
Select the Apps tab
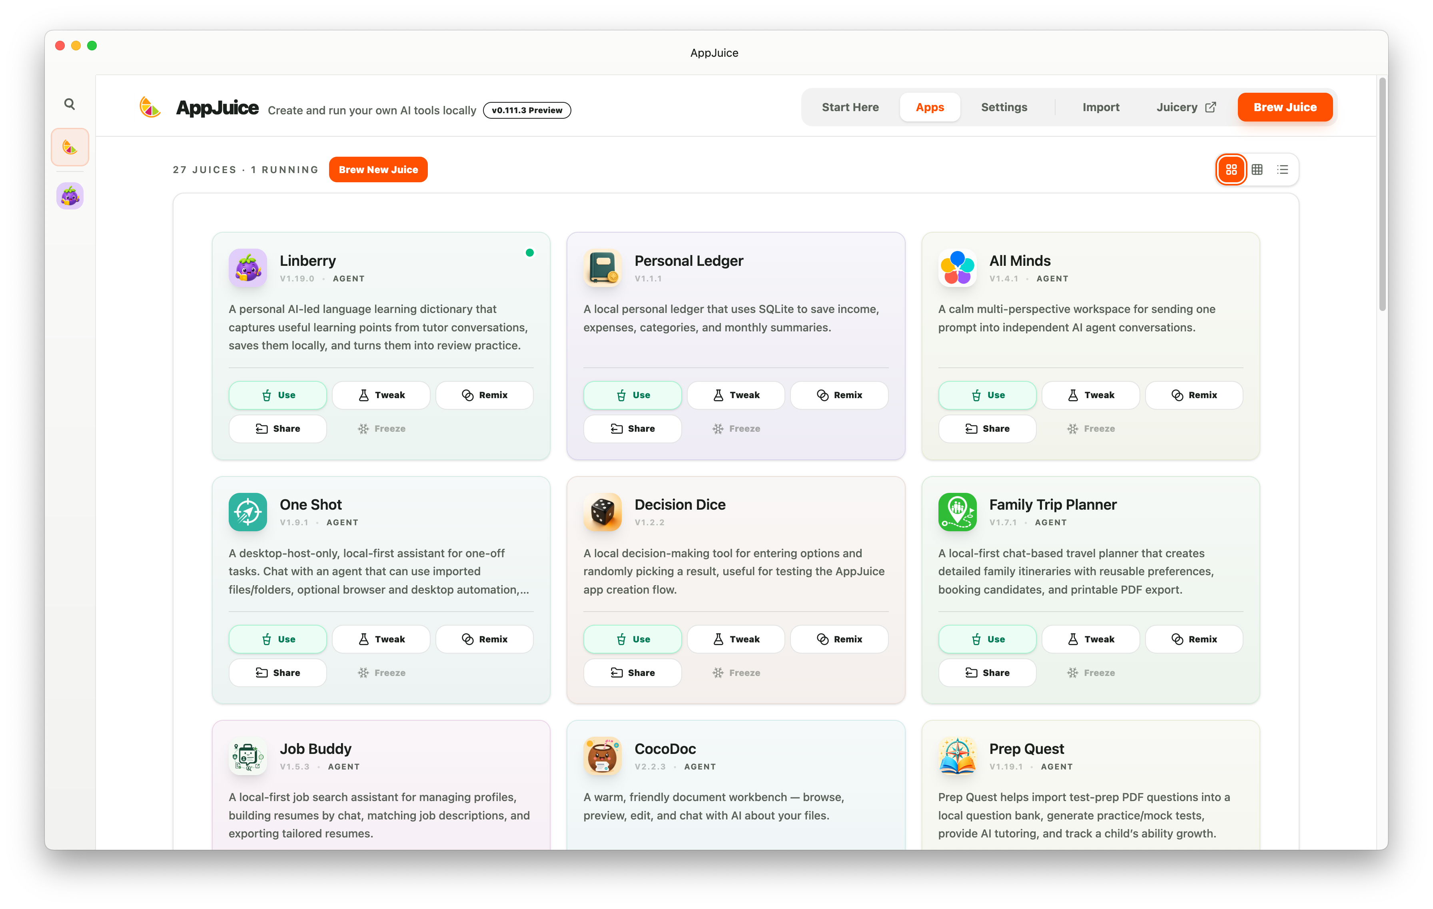(930, 107)
